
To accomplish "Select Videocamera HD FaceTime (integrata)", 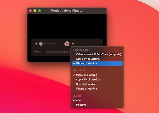I will coord(97,54).
